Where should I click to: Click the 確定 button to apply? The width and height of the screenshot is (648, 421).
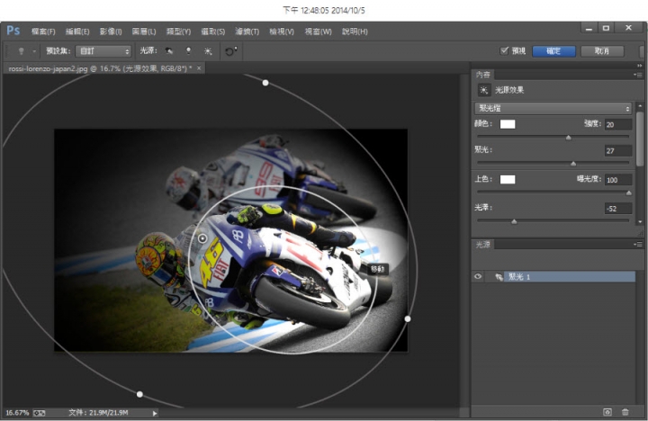coord(553,50)
